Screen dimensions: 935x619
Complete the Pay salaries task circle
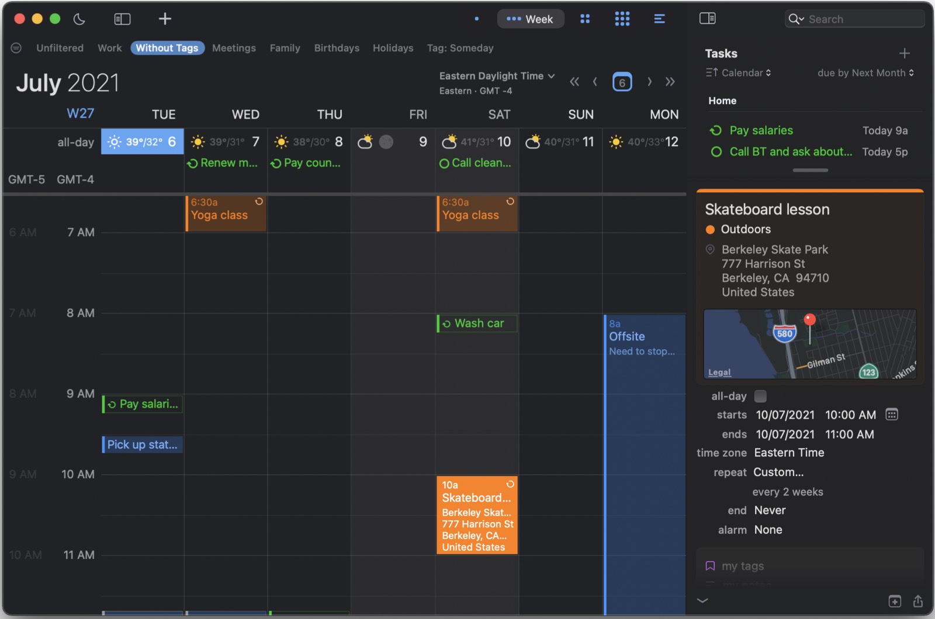point(716,130)
